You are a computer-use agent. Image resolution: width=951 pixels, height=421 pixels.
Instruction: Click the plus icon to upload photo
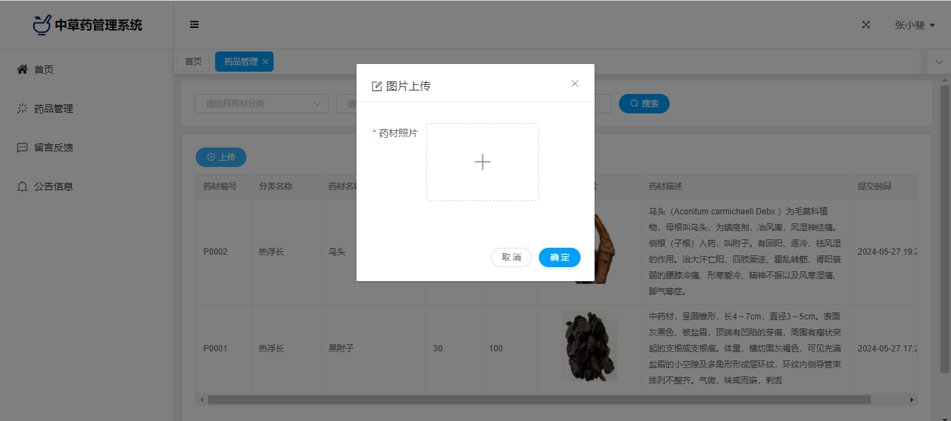click(x=482, y=162)
